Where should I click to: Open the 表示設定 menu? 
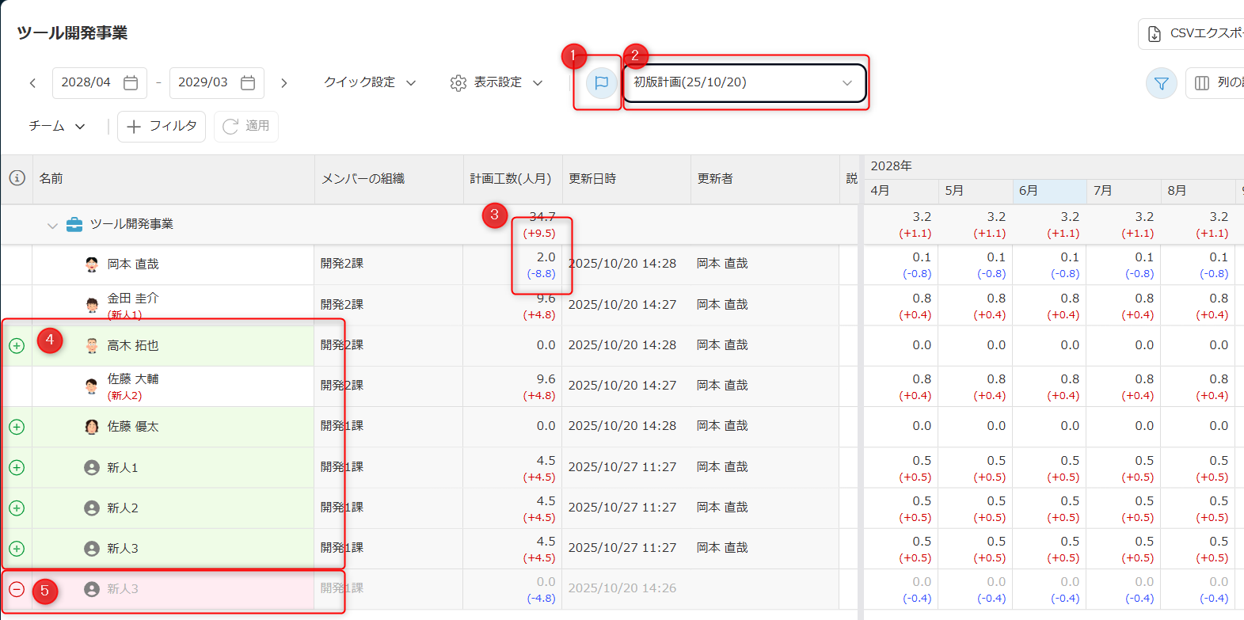click(x=496, y=82)
